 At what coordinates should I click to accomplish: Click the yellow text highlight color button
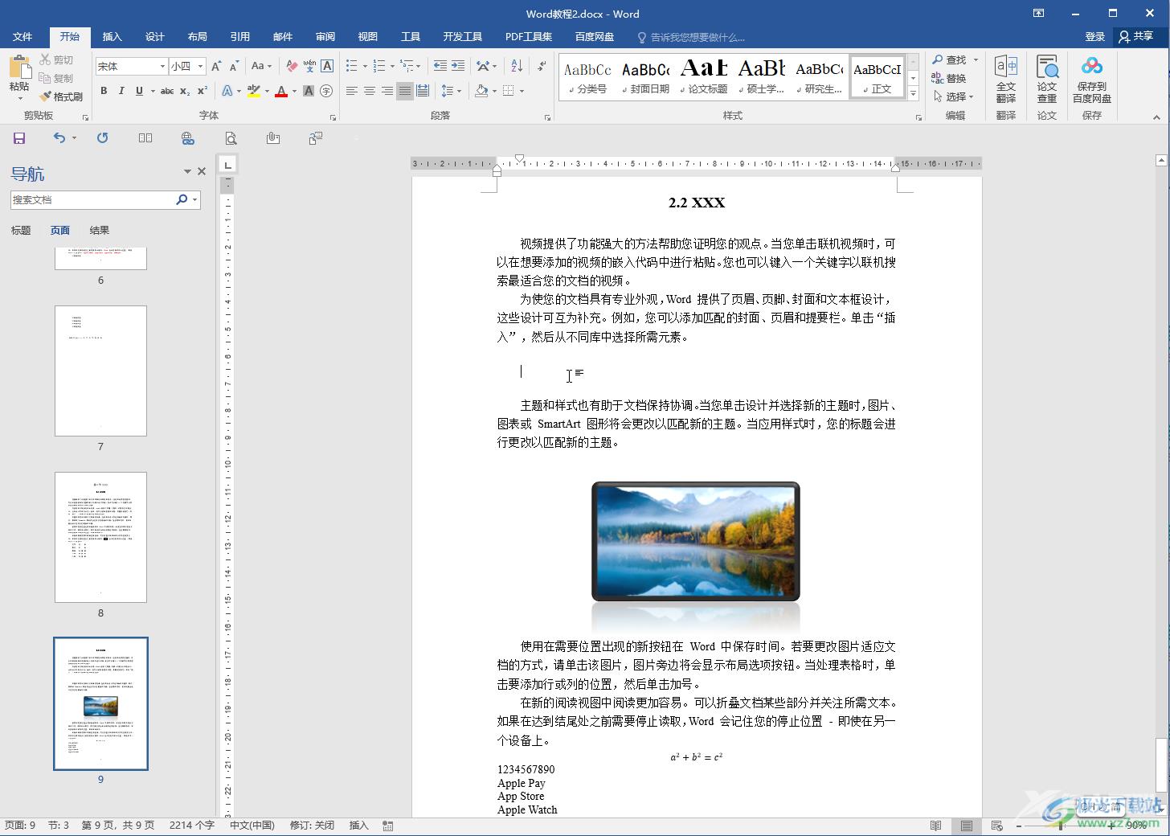[254, 91]
